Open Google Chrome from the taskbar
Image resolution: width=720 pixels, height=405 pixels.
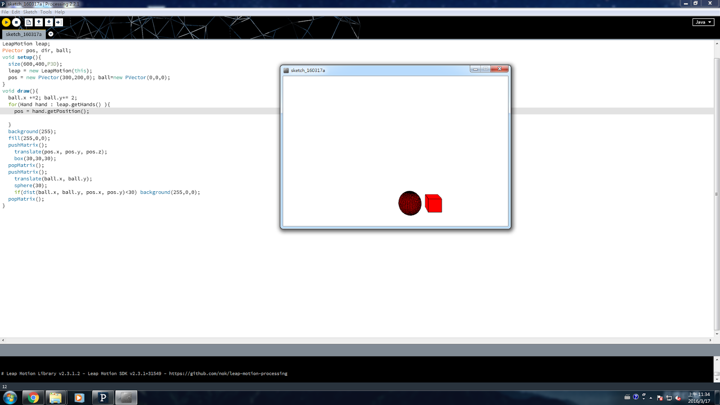coord(33,398)
